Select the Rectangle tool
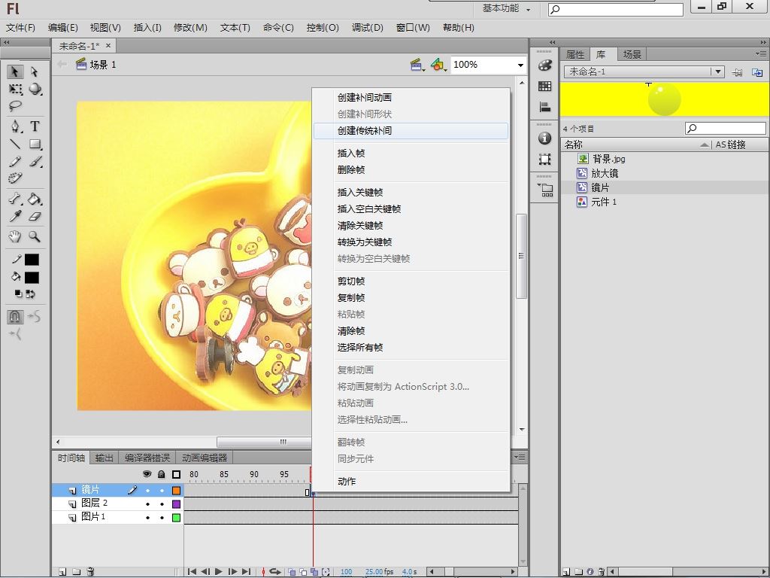 pos(35,144)
